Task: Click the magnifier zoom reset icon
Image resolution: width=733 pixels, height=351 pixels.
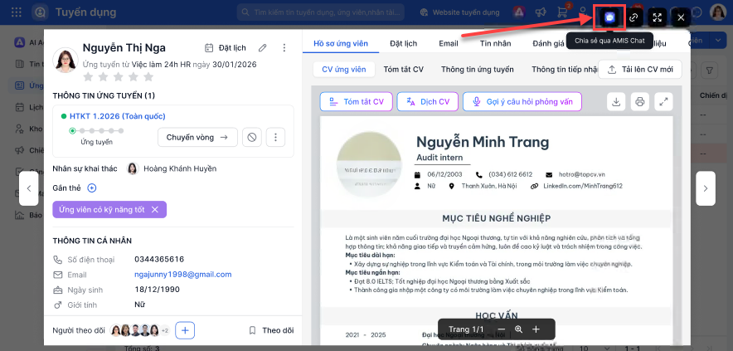Action: point(518,329)
